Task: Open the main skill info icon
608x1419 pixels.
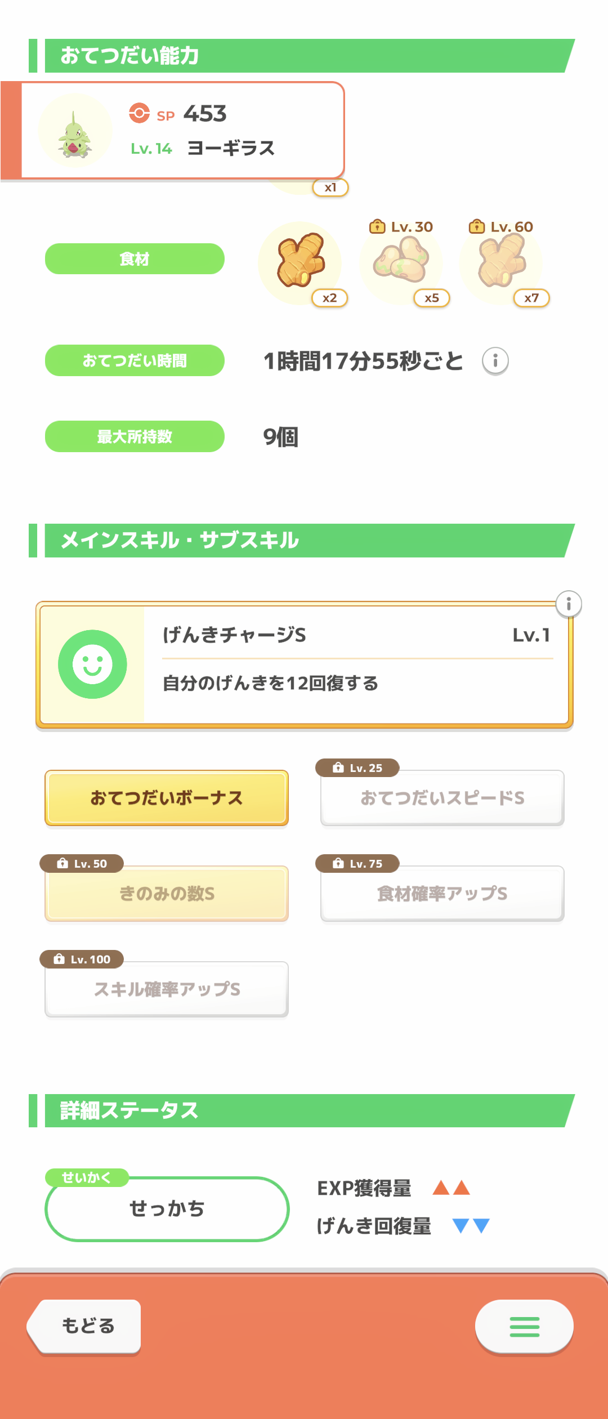Action: 569,604
